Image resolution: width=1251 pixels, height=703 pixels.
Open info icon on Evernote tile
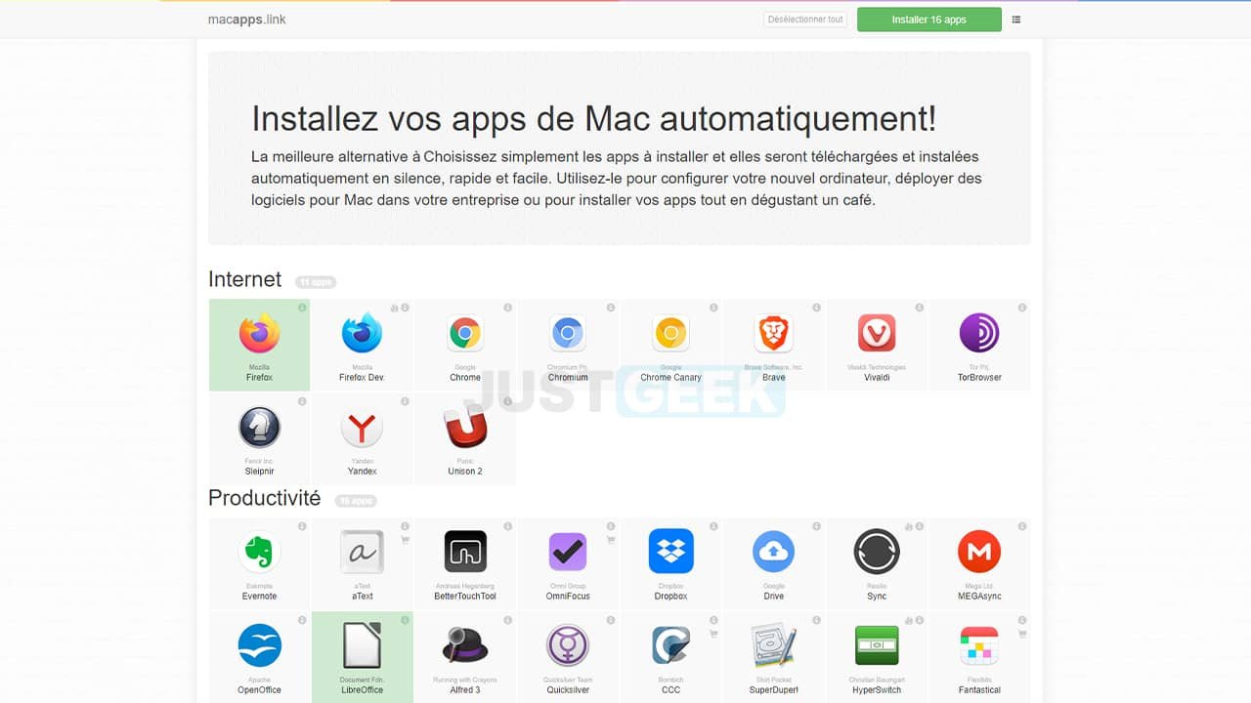point(302,526)
